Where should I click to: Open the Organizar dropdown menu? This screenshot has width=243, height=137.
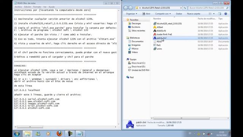click(x=131, y=14)
